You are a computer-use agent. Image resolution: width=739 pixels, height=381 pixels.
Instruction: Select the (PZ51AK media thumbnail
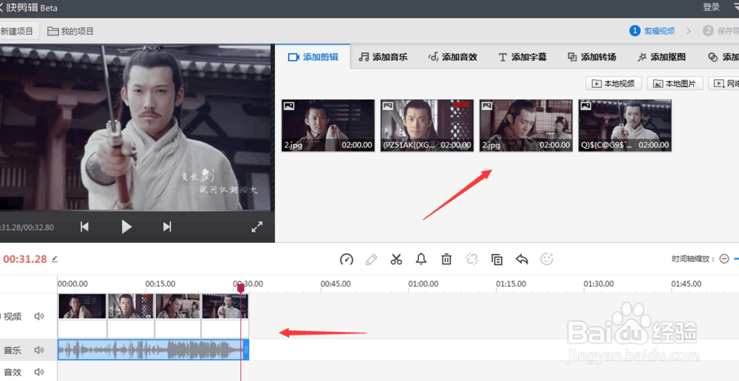tap(427, 126)
